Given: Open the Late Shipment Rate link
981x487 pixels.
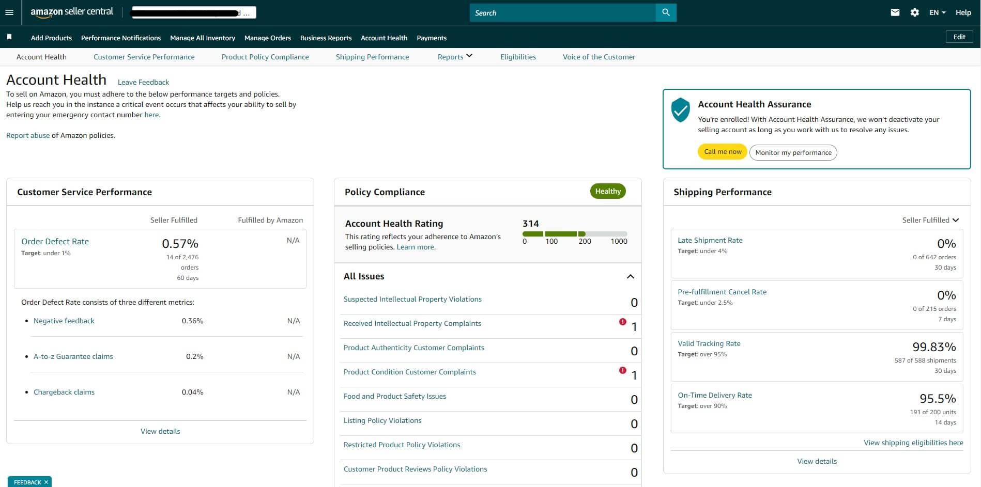Looking at the screenshot, I should 710,240.
